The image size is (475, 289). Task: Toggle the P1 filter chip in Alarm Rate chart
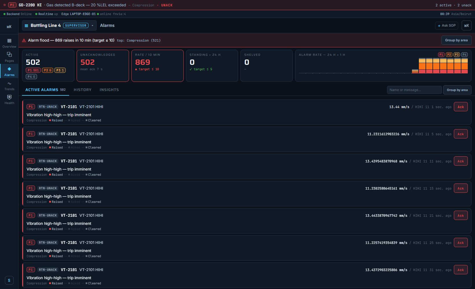click(441, 55)
